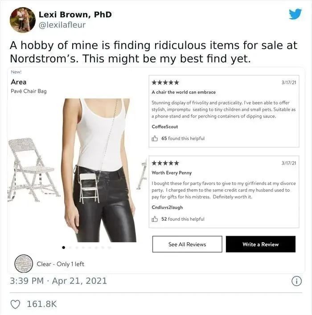Mark Cndluvs2laugh review helpful thumbs-up
Image resolution: width=312 pixels, height=315 pixels.
click(155, 219)
